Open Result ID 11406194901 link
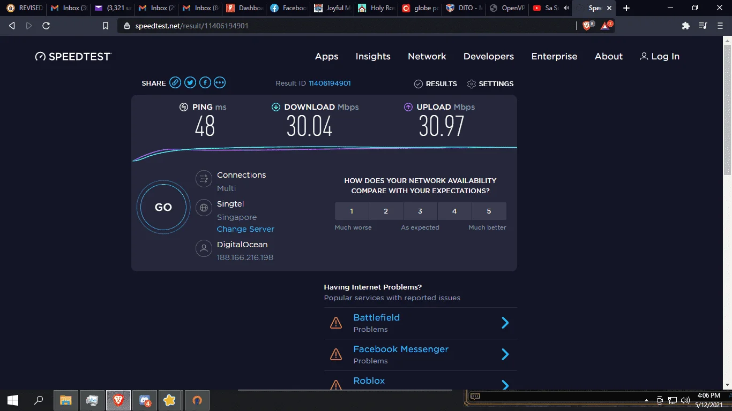 [x=330, y=83]
